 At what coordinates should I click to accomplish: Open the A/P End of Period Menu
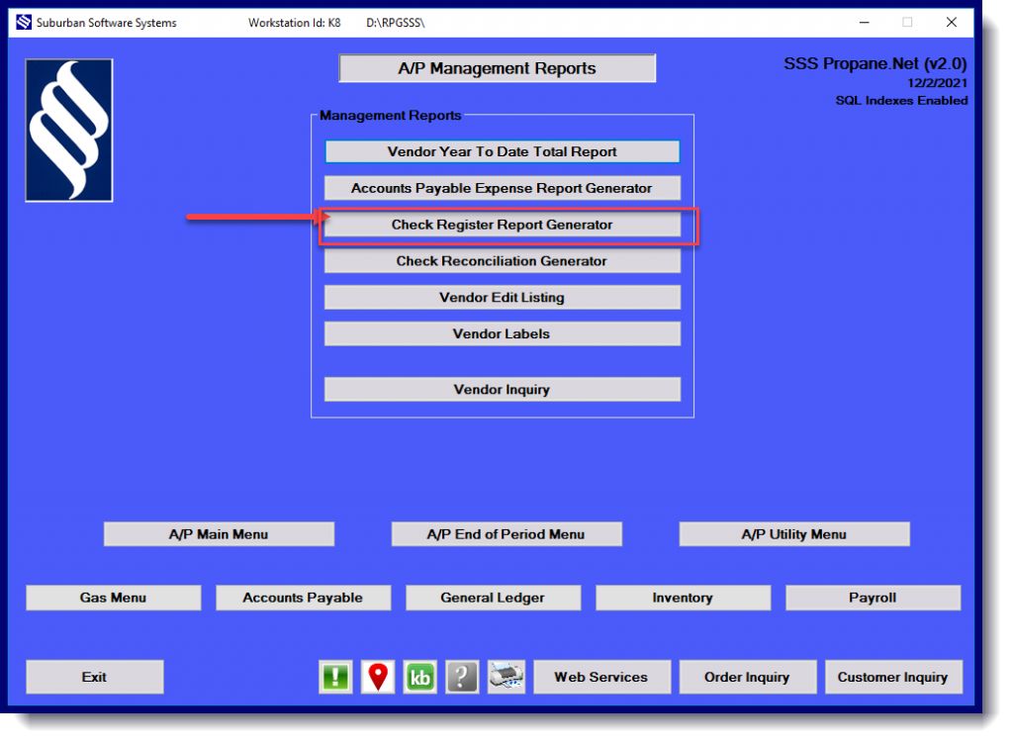coord(506,534)
